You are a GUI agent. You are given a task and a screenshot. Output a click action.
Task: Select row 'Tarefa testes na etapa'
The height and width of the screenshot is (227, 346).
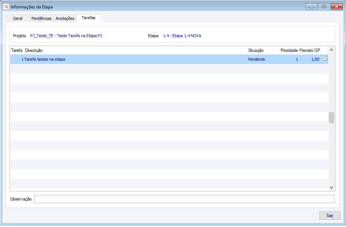click(x=169, y=59)
